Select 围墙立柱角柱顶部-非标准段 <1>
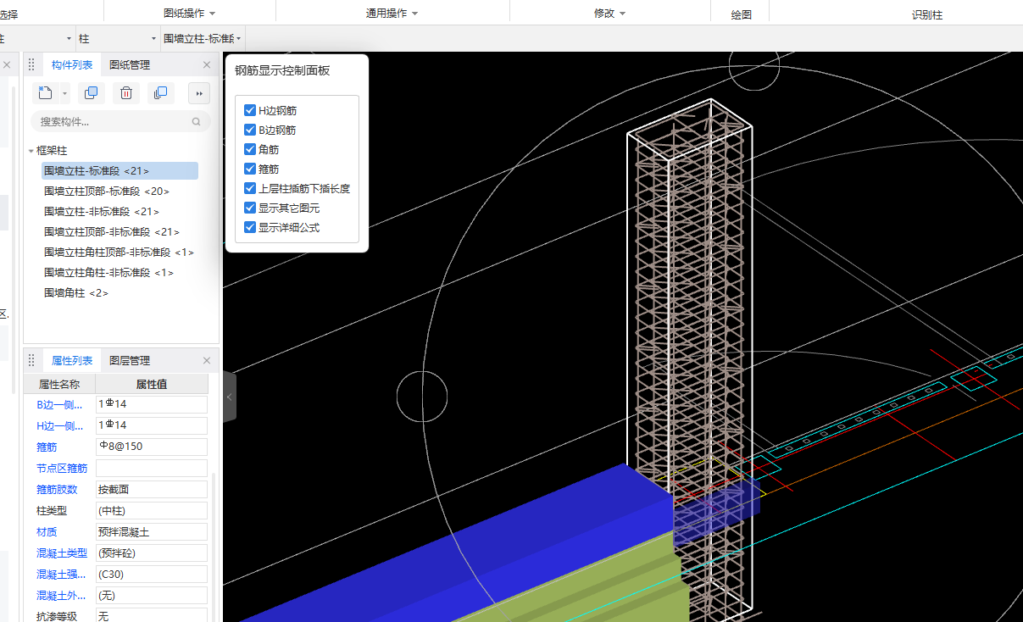1023x622 pixels. click(120, 253)
